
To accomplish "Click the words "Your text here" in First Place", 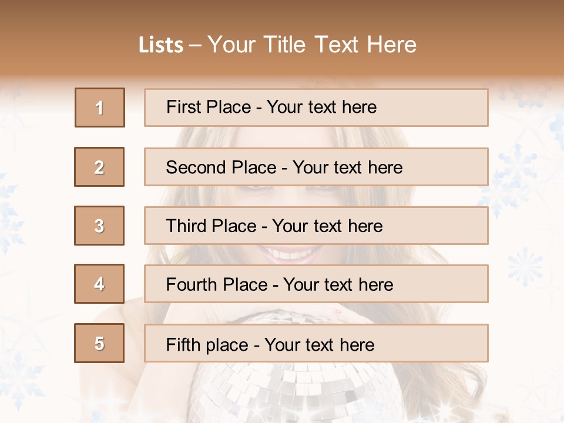I will click(321, 107).
